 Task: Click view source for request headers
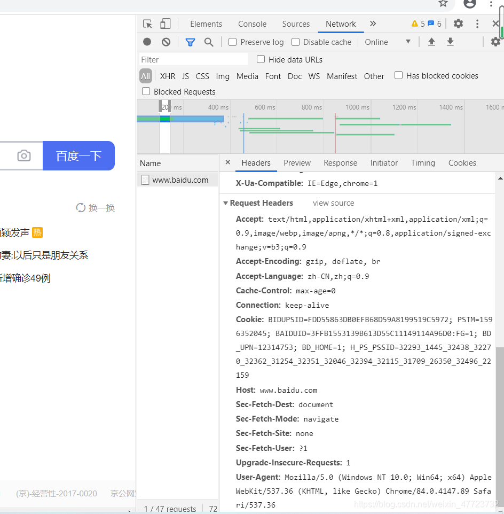(333, 203)
